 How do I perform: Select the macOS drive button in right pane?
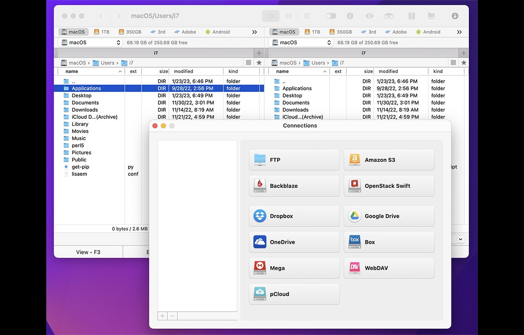tap(283, 32)
